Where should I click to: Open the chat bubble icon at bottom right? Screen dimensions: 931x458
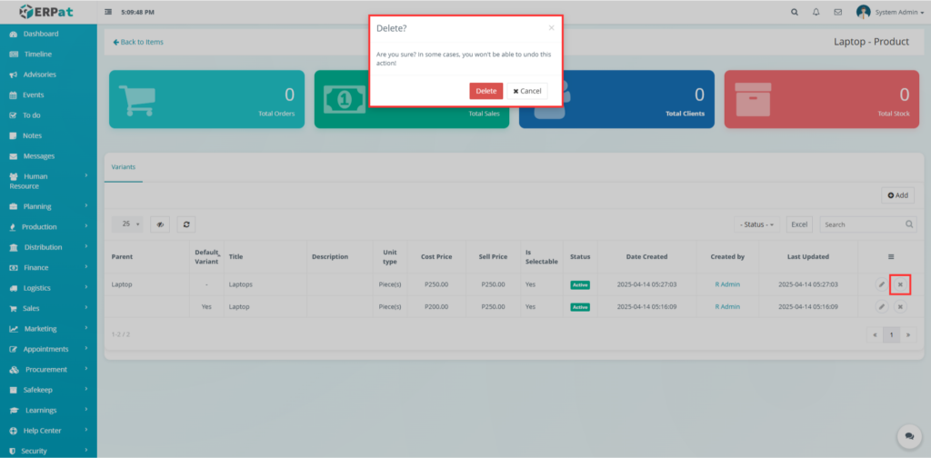pyautogui.click(x=907, y=436)
